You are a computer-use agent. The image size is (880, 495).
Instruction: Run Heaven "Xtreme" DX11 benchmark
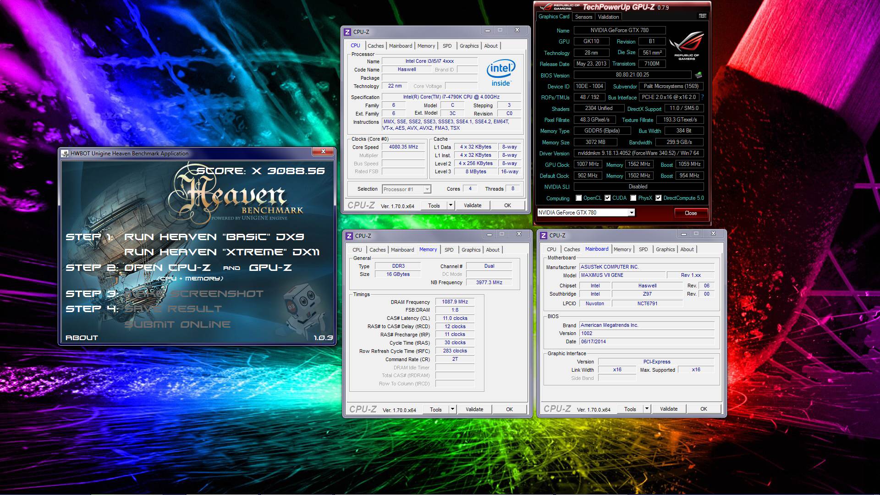pyautogui.click(x=222, y=252)
